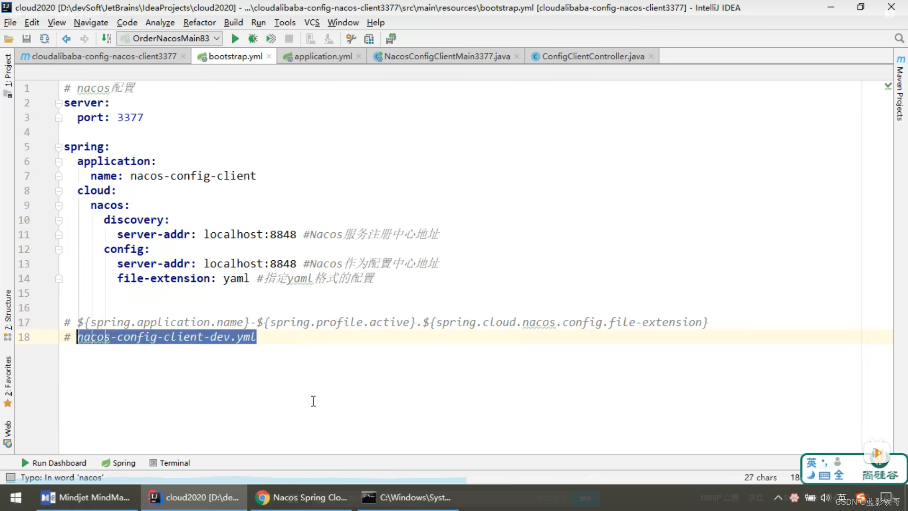The height and width of the screenshot is (511, 908).
Task: Click the green inspection checkmark indicator
Action: (x=888, y=86)
